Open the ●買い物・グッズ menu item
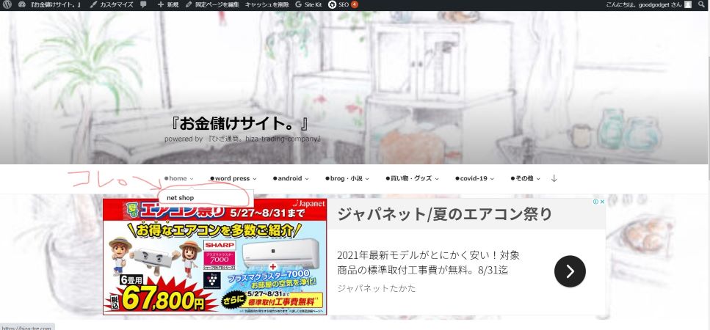710x330 pixels. point(409,178)
